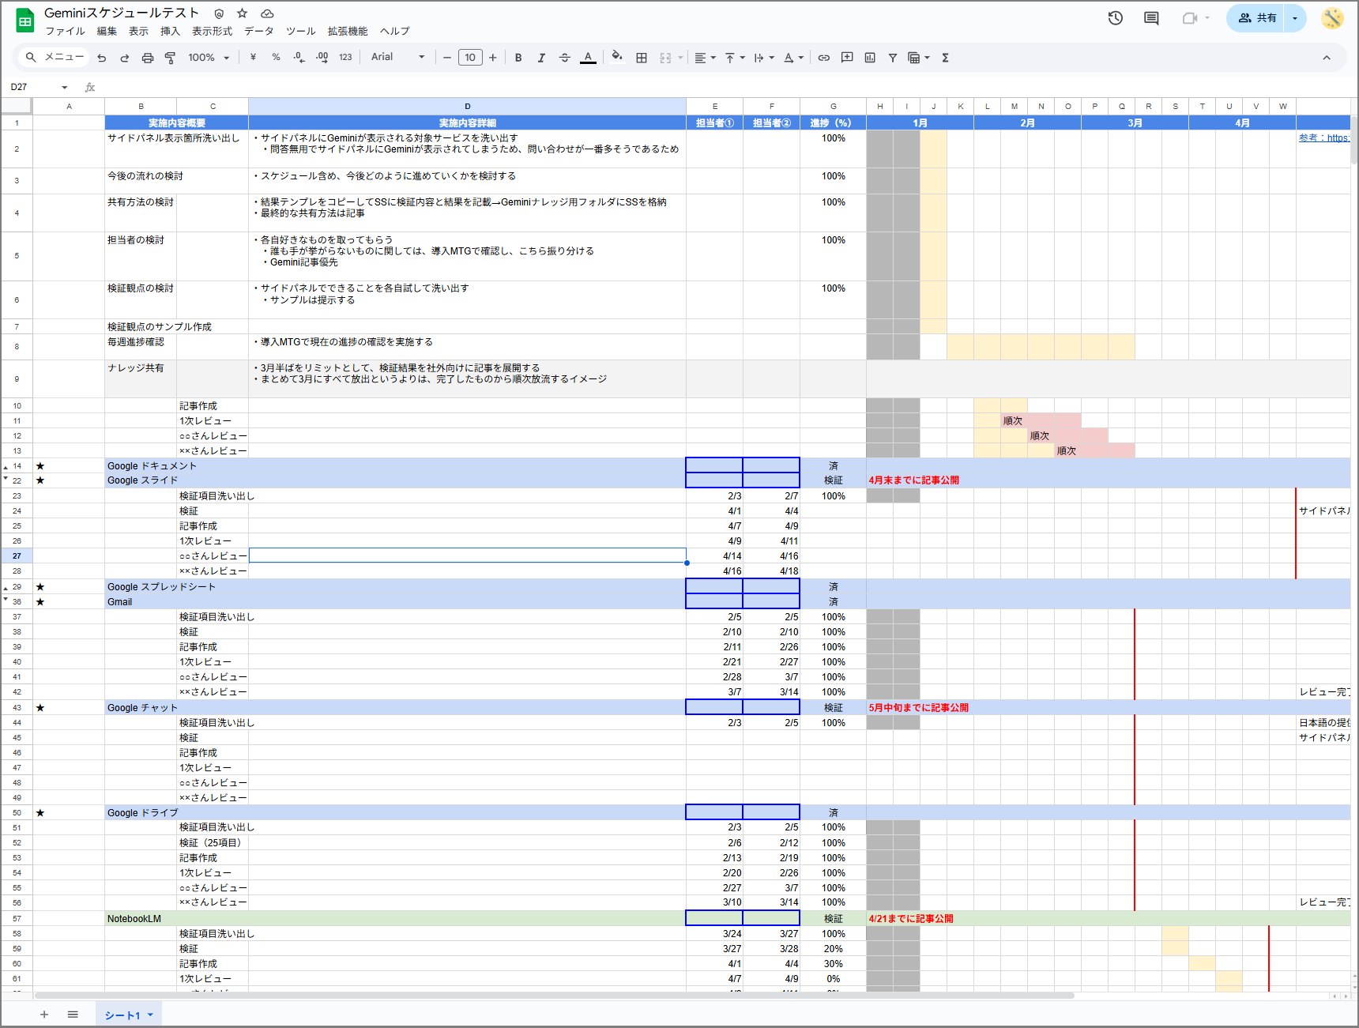Screen dimensions: 1359x1028
Task: Open ツール menu
Action: 300,31
